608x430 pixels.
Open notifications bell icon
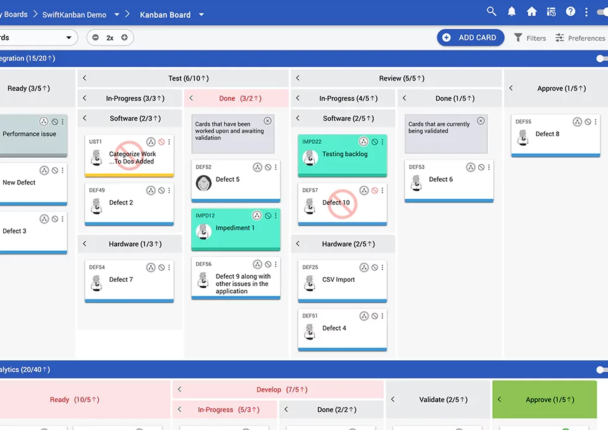point(512,11)
